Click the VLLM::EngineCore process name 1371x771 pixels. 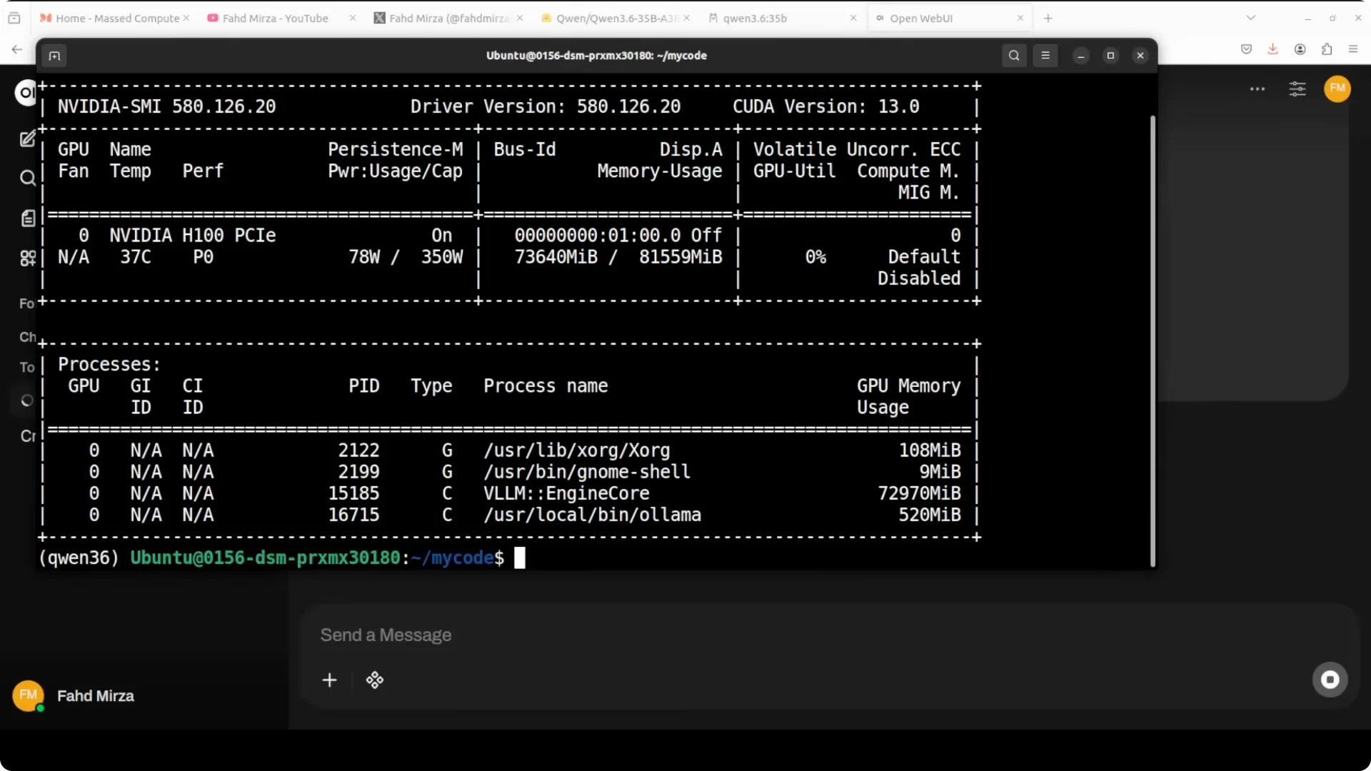point(566,493)
